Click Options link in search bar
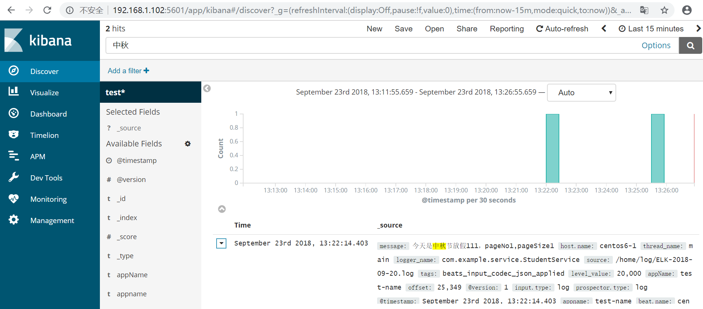703x309 pixels. click(x=656, y=46)
